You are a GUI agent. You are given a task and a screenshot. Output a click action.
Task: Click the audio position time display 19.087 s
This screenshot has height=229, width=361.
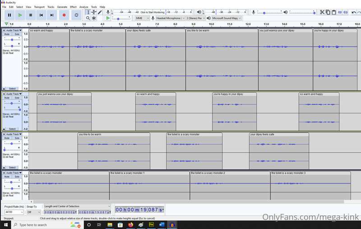139,210
